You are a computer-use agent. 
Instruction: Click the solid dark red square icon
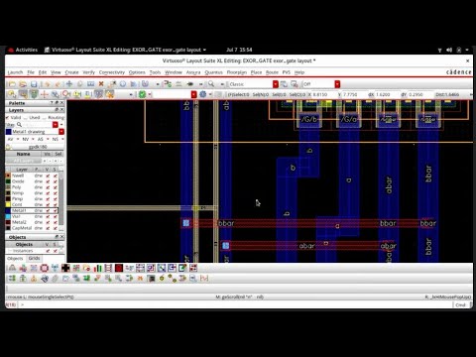(119, 268)
